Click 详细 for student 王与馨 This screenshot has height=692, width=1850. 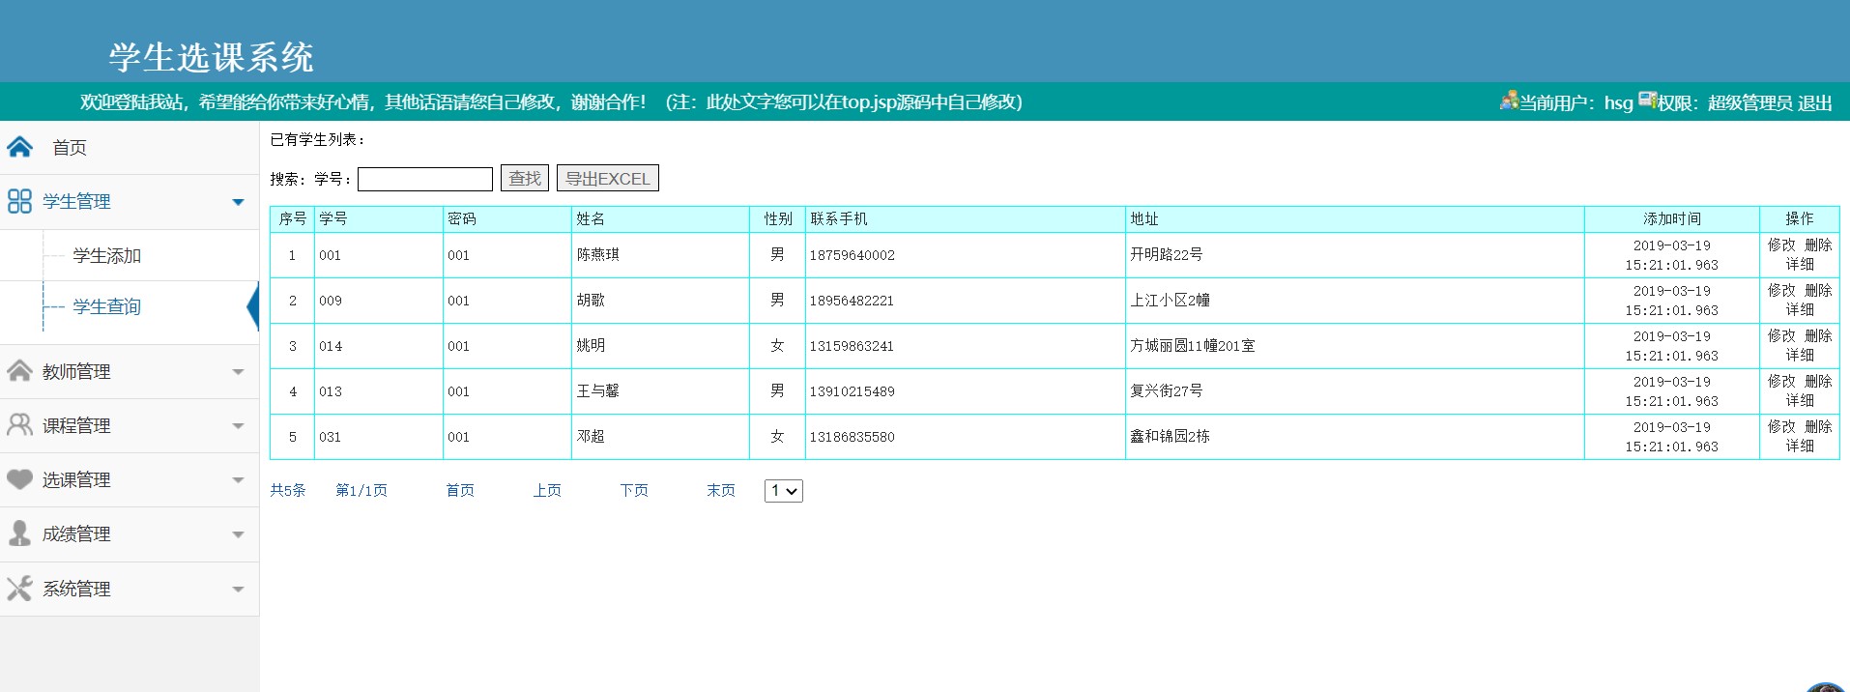(1800, 401)
